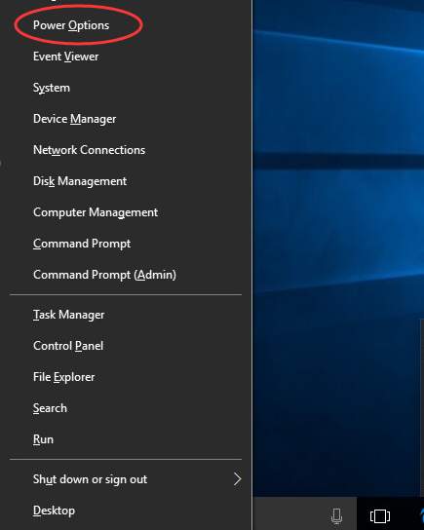The image size is (424, 530).
Task: Show the Desktop via menu
Action: (x=126, y=511)
